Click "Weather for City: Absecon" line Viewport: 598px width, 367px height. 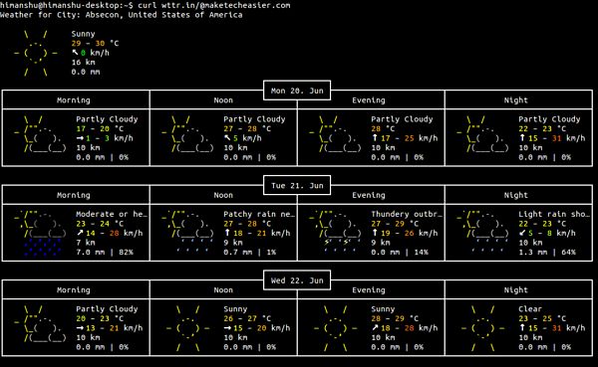122,15
